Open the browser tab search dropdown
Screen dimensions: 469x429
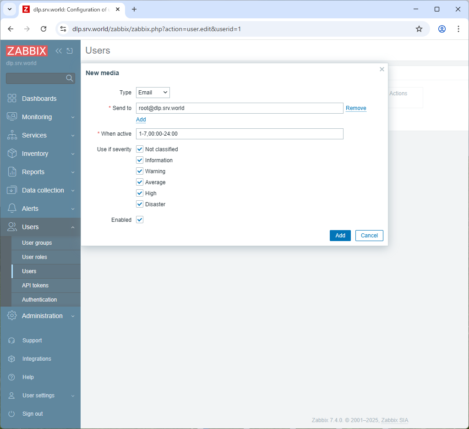(x=10, y=9)
